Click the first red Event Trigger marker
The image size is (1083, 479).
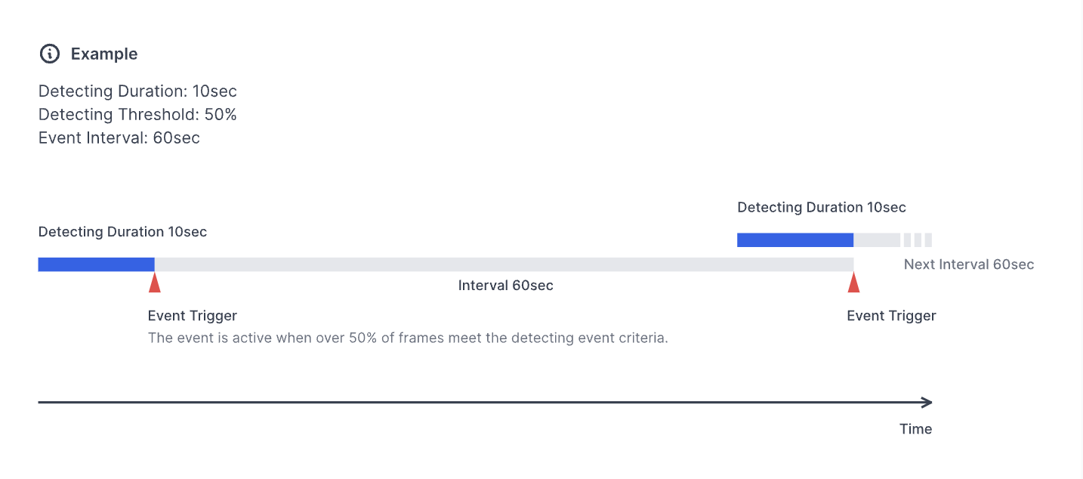(155, 283)
